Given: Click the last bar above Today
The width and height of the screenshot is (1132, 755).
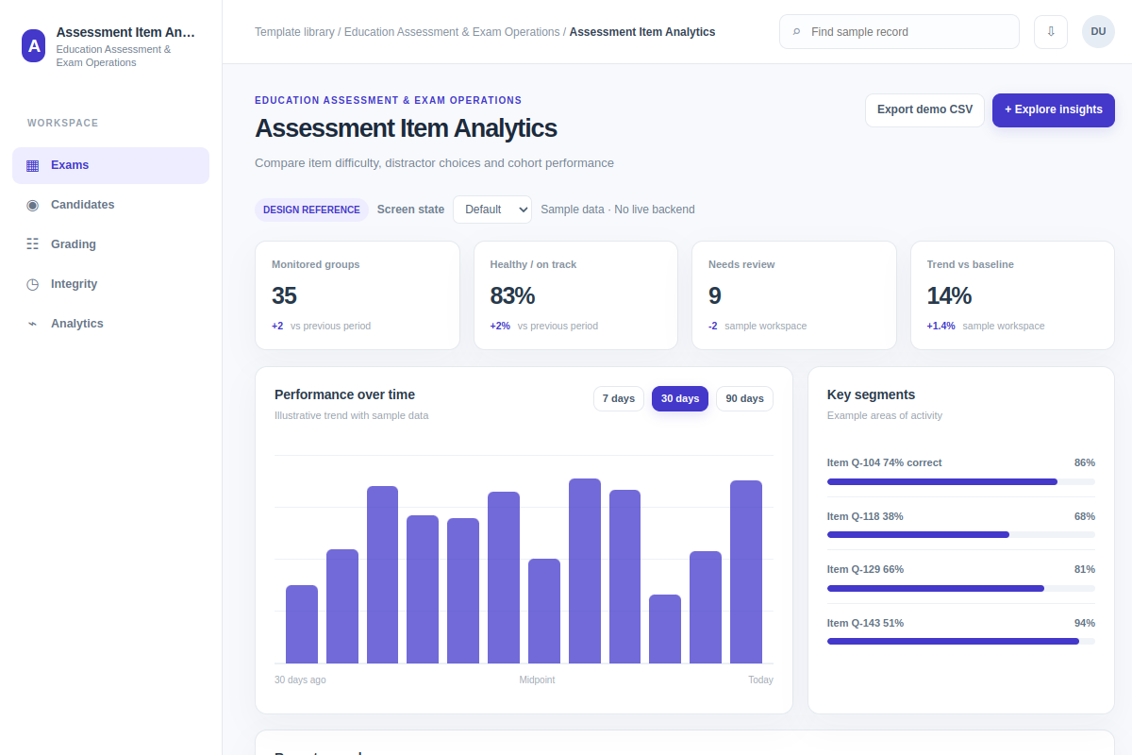Looking at the screenshot, I should tap(746, 572).
